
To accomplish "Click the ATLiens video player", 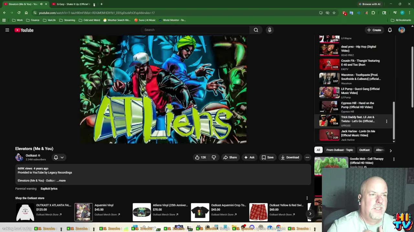I will (163, 89).
